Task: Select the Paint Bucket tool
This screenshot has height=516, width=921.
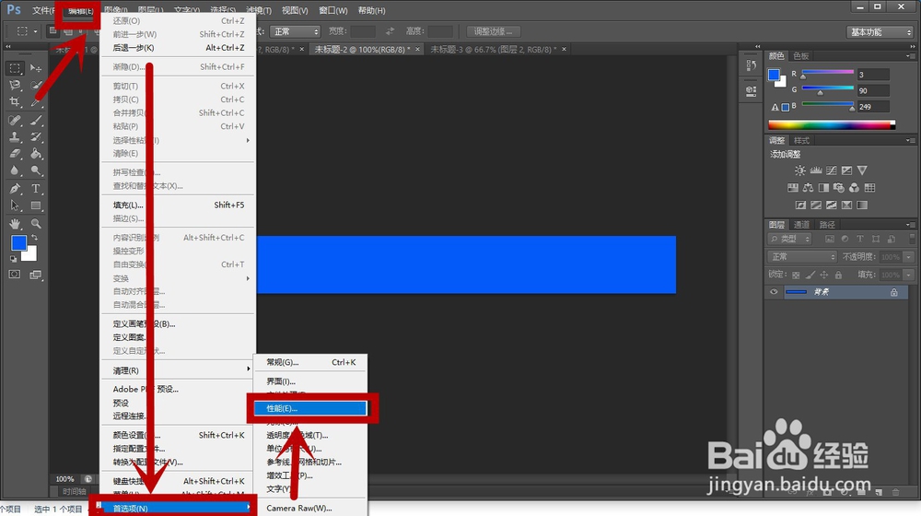Action: point(36,155)
